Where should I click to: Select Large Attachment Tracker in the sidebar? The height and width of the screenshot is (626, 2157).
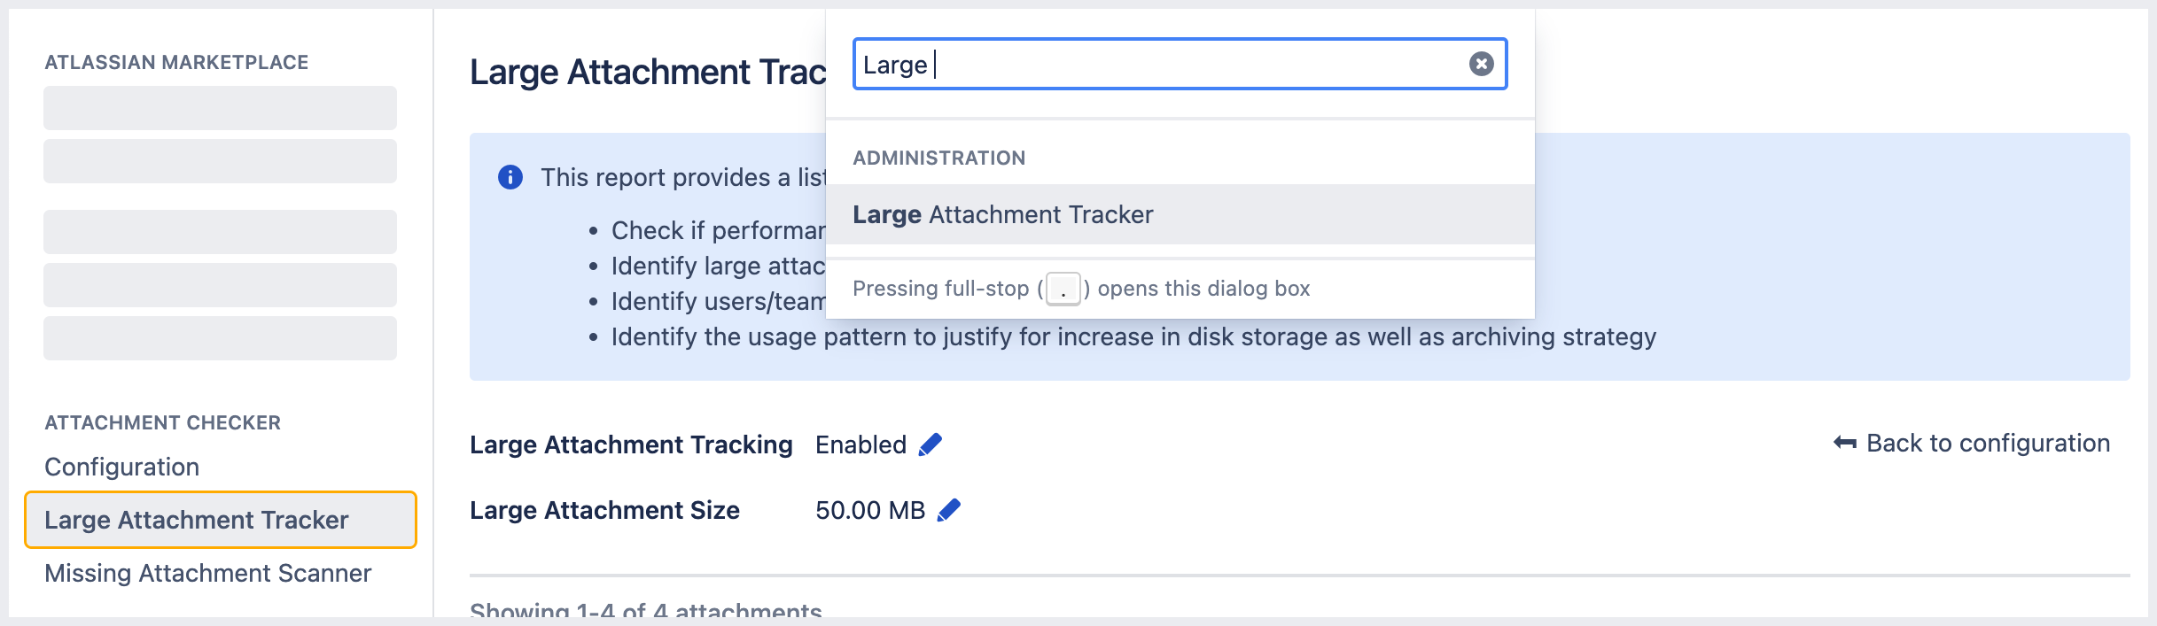tap(197, 520)
